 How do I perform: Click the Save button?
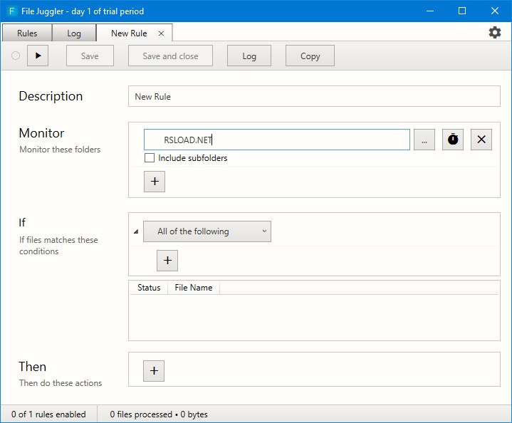[x=90, y=56]
